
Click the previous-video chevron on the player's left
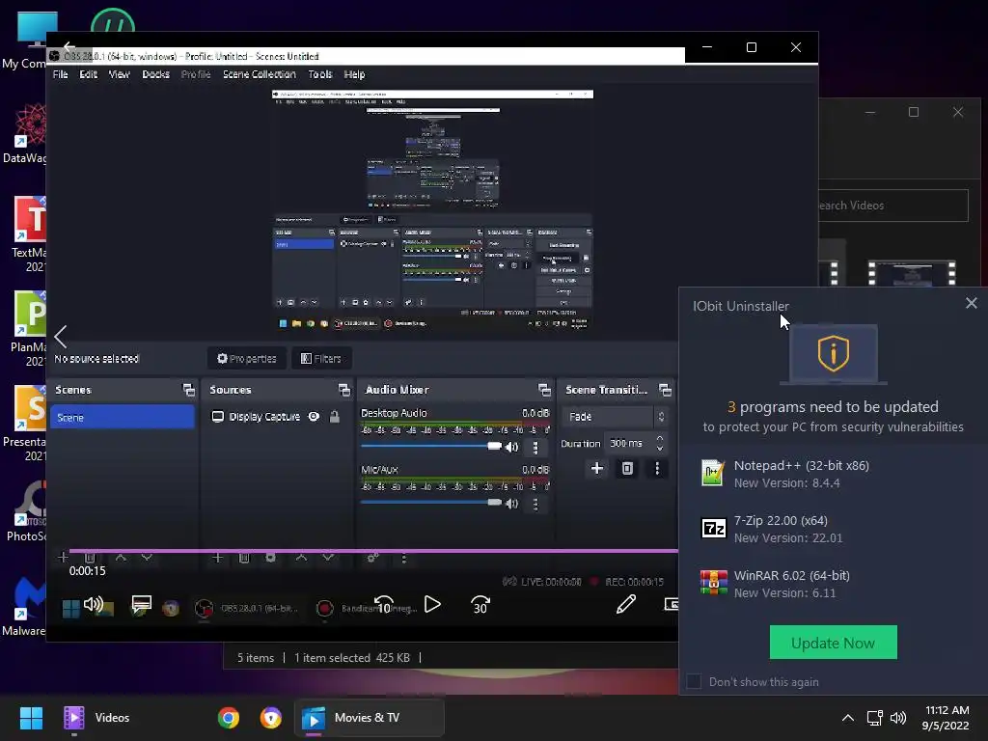pyautogui.click(x=61, y=337)
